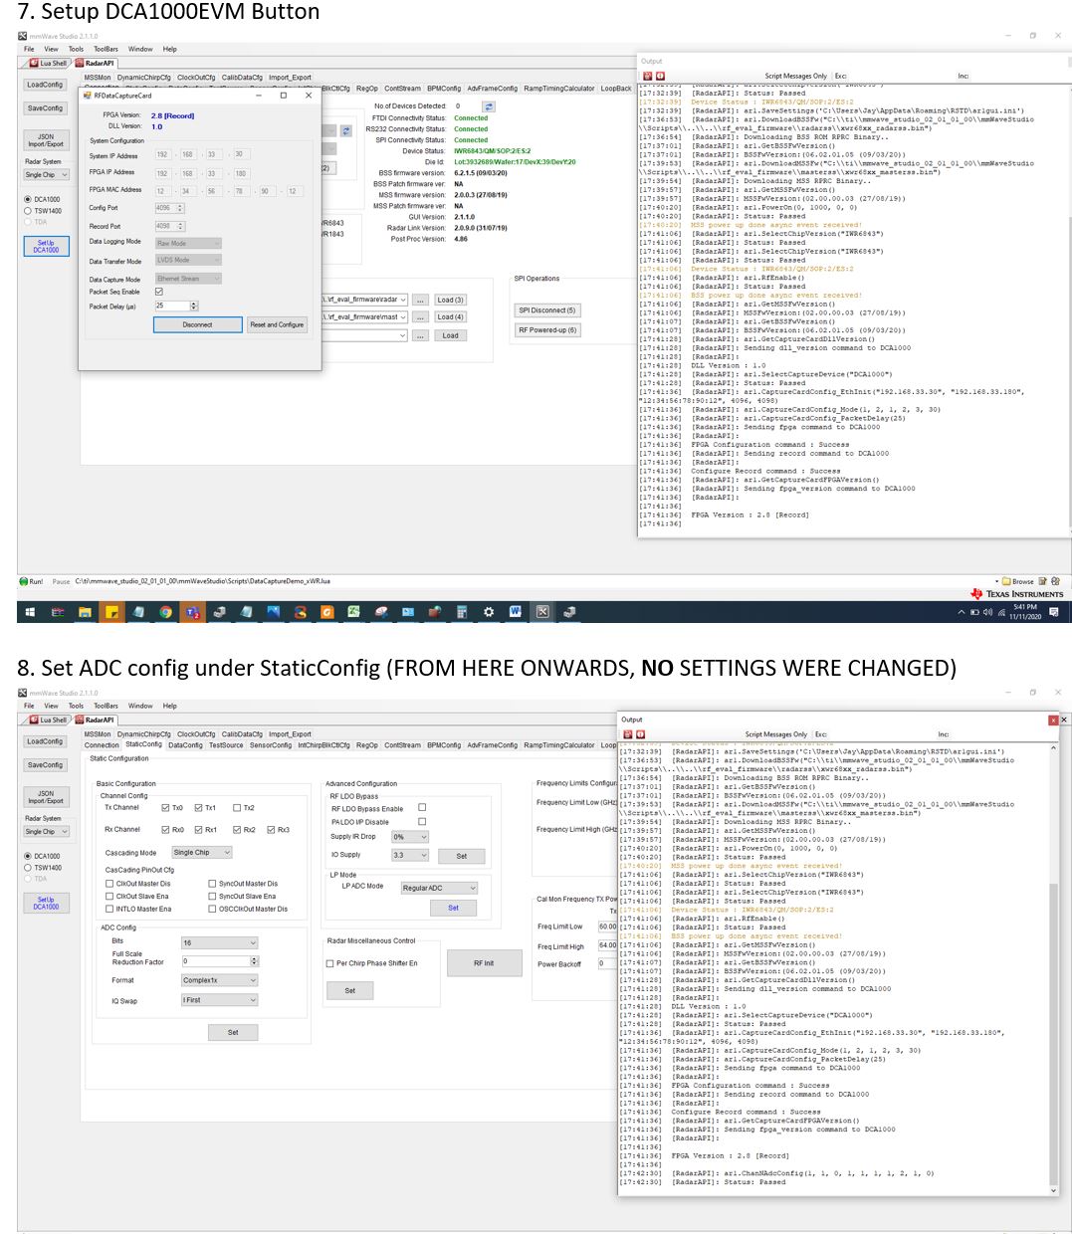Image resolution: width=1072 pixels, height=1234 pixels.
Task: Click Reset and Configure button
Action: (277, 324)
